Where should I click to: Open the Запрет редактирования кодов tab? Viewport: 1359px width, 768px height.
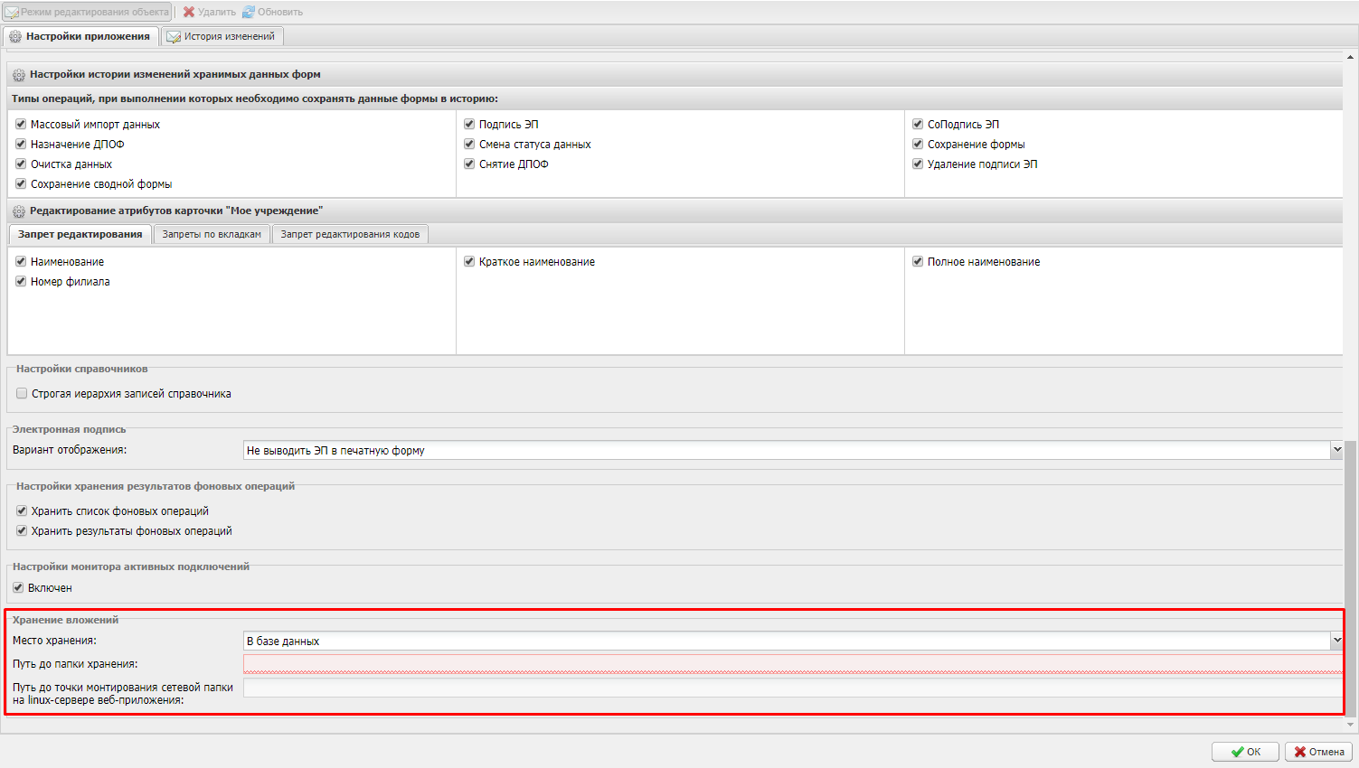click(350, 234)
